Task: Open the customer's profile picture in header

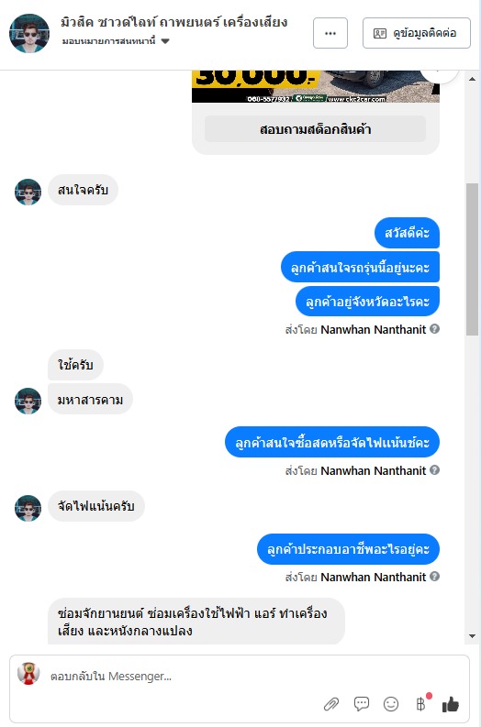Action: click(x=29, y=33)
